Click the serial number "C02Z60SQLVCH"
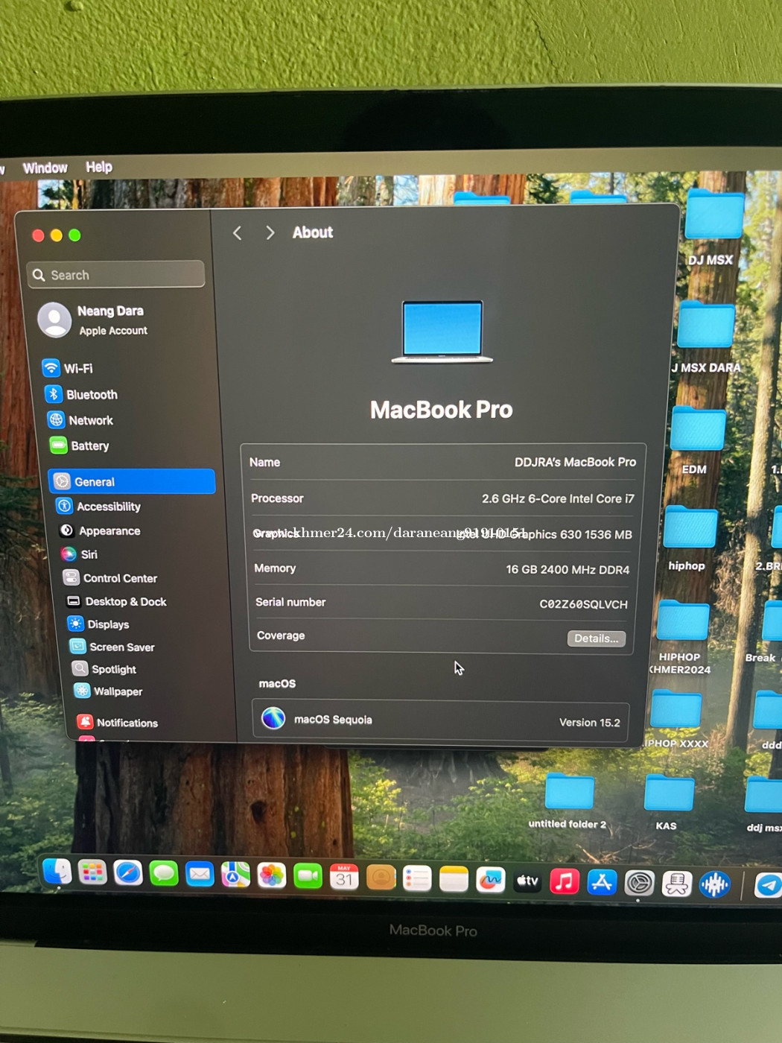This screenshot has width=782, height=1043. click(583, 604)
